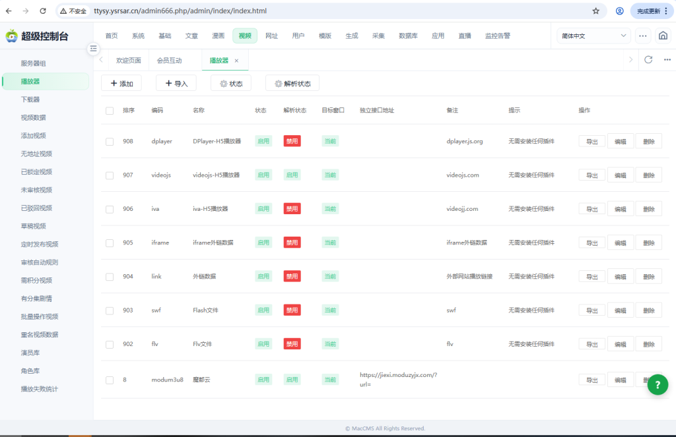Check the videojs row checkbox
Screen dimensions: 676x437
coord(110,176)
